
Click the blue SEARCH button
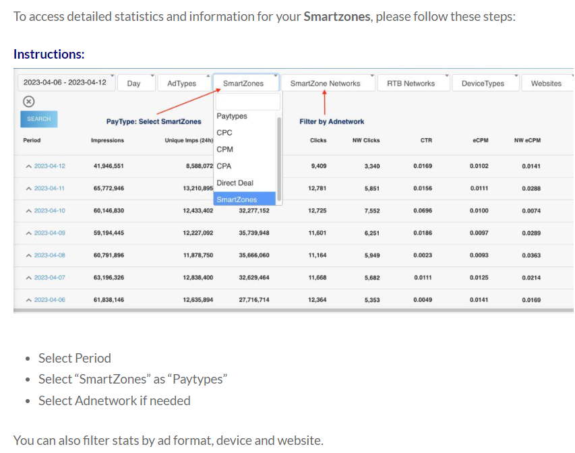pos(39,119)
